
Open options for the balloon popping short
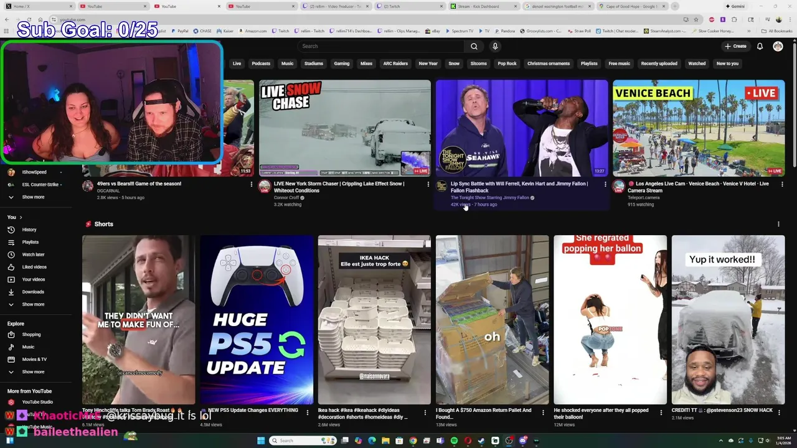[661, 413]
